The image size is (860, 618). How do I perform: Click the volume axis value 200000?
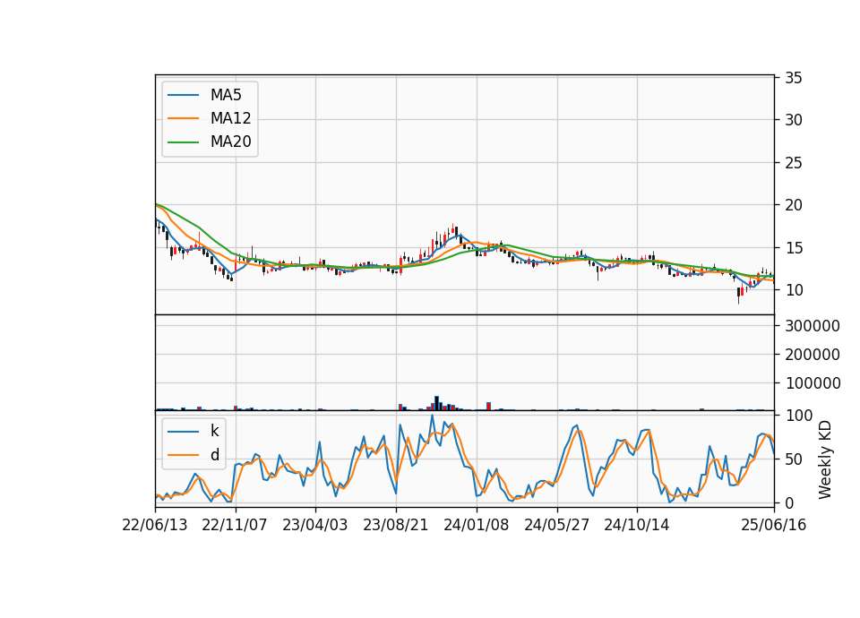[x=813, y=355]
